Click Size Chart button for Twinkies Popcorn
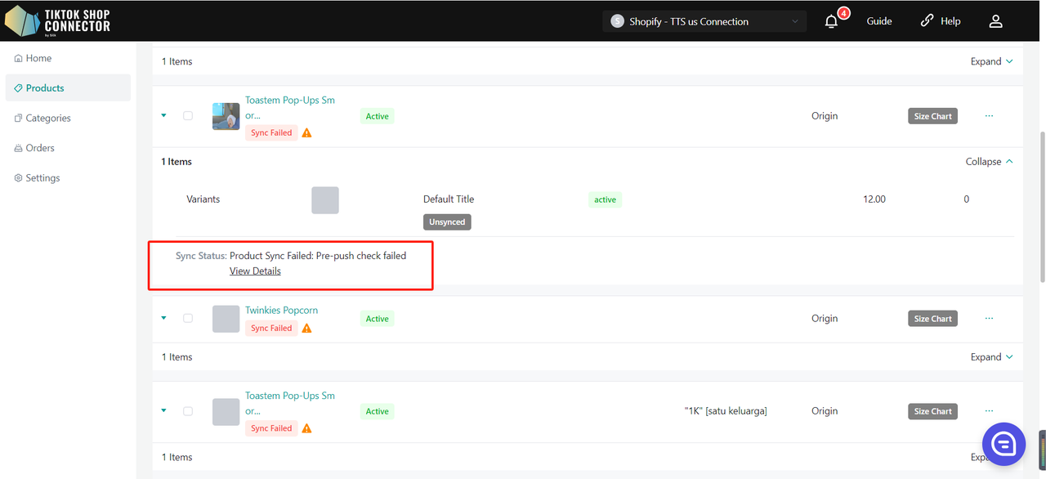This screenshot has width=1046, height=479. pos(932,319)
